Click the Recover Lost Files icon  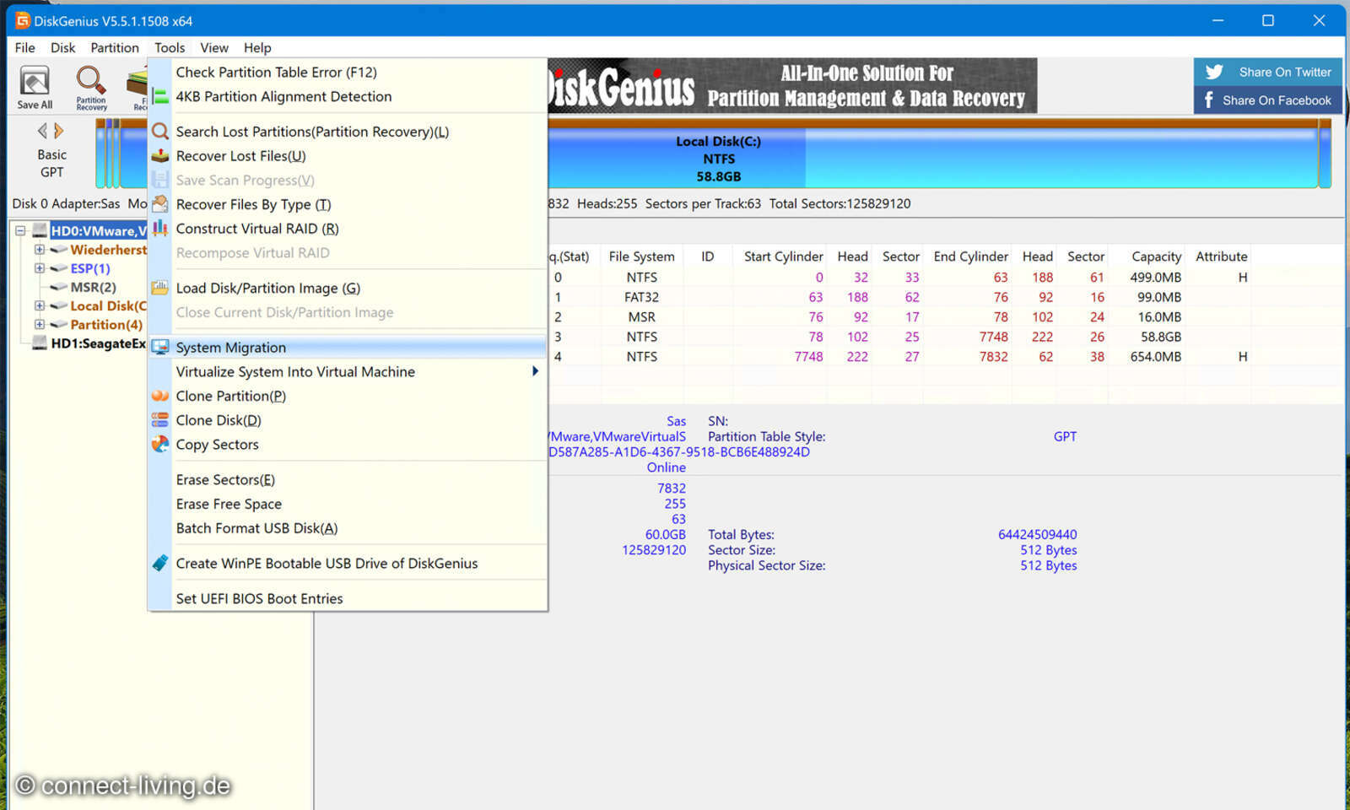click(159, 156)
